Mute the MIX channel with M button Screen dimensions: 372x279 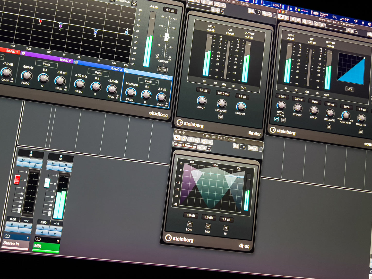[53, 163]
